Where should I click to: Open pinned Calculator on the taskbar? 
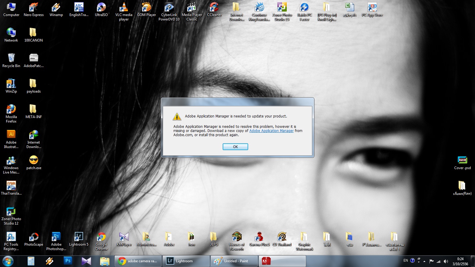[31, 261]
